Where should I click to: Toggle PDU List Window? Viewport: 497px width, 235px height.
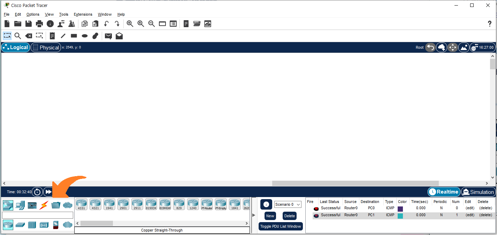pyautogui.click(x=281, y=226)
